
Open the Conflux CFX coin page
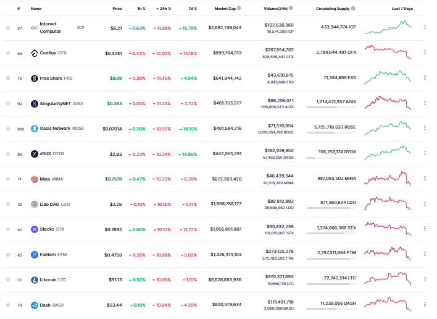(x=53, y=53)
